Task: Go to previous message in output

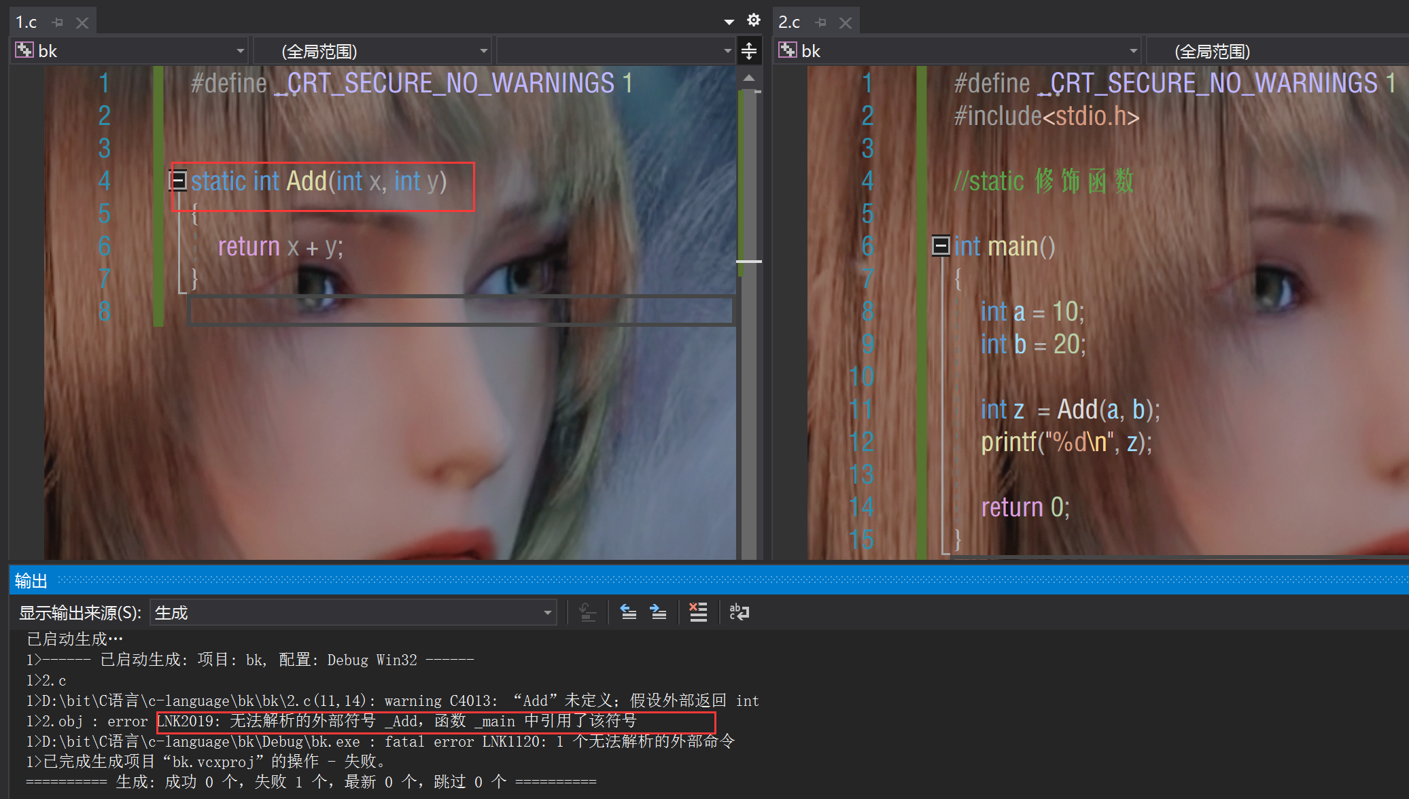Action: coord(628,612)
